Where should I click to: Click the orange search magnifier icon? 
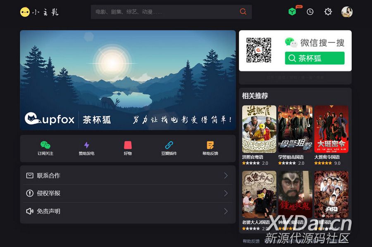(243, 12)
